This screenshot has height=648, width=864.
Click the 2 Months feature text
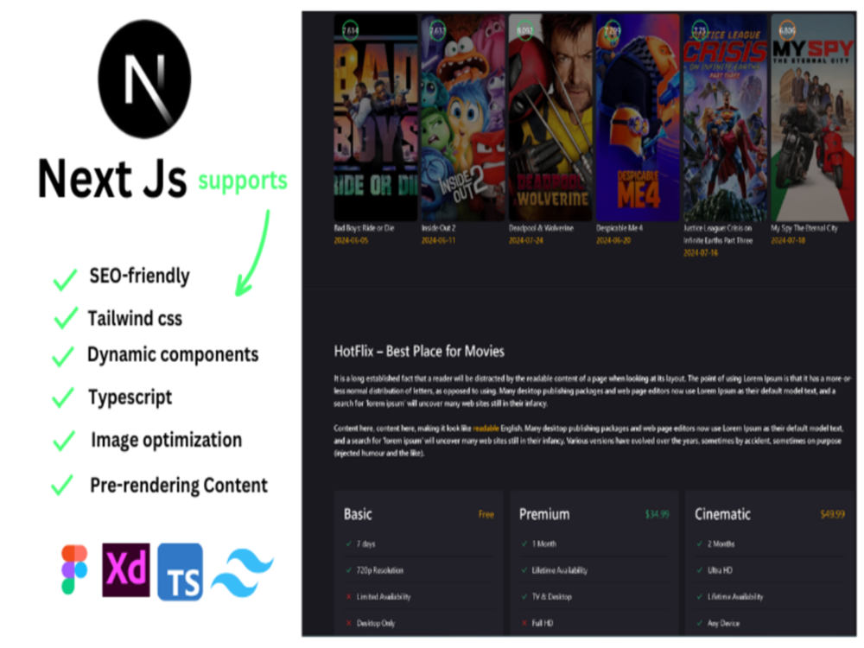721,543
